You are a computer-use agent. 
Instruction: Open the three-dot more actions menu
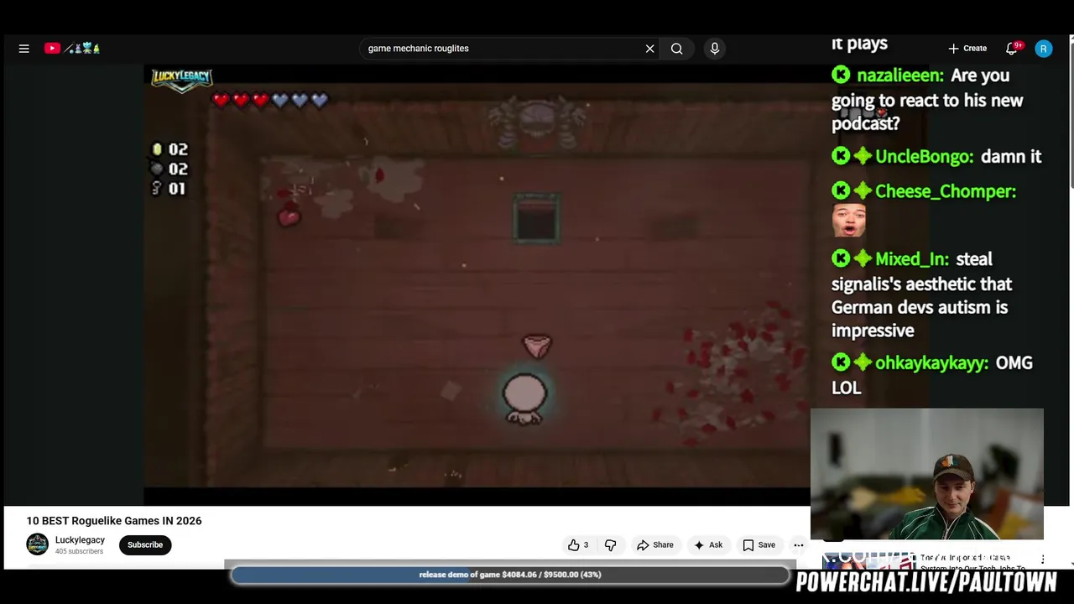[x=799, y=545]
